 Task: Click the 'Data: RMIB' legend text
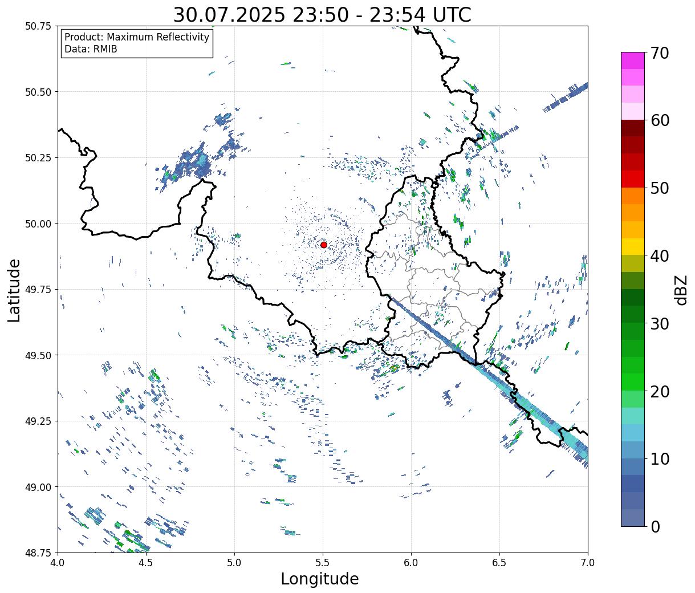pos(91,49)
